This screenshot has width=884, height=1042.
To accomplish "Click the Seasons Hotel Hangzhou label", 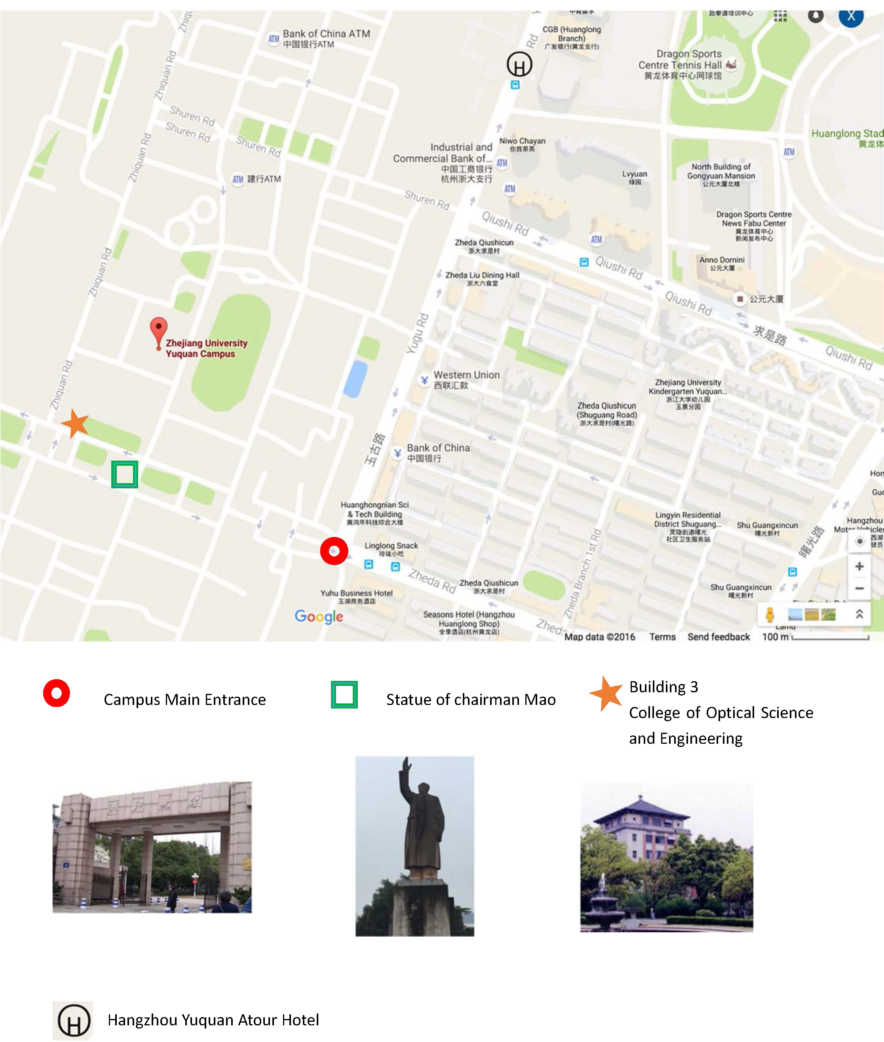I will (469, 624).
